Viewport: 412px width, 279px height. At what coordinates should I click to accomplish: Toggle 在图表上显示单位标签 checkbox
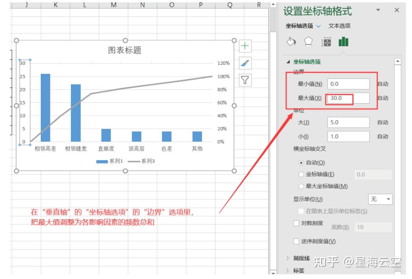tap(301, 211)
